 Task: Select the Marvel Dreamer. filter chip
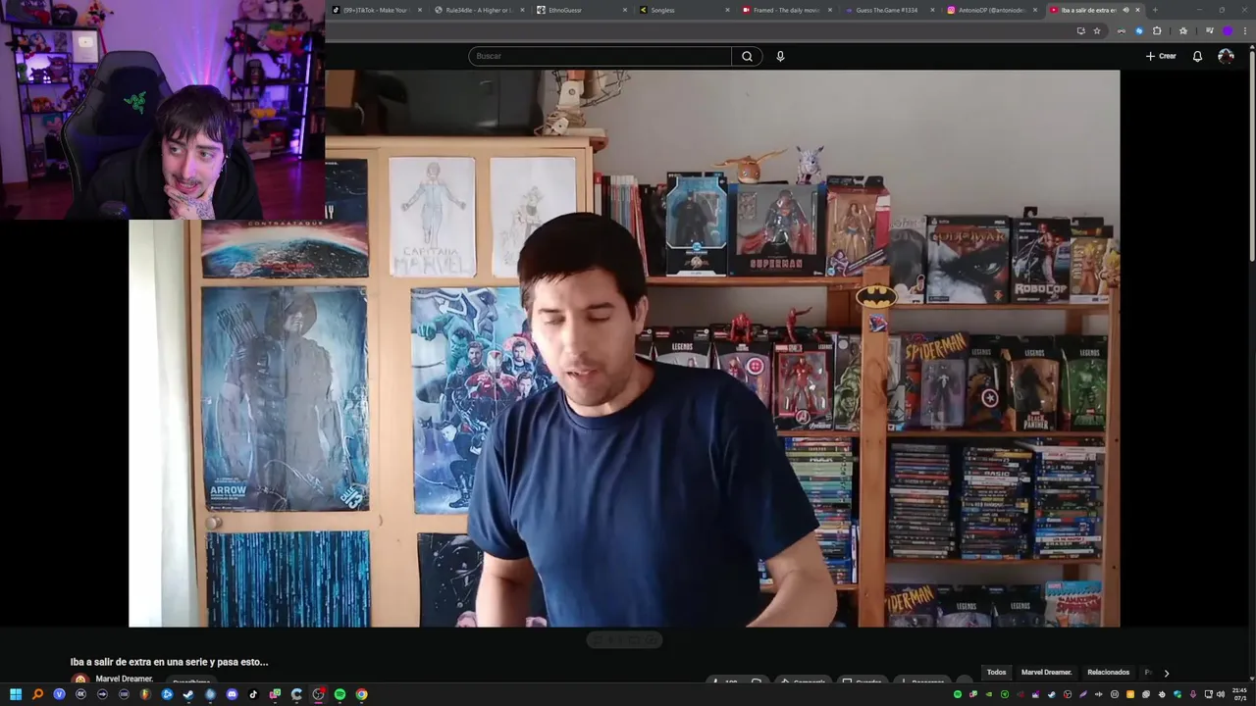pos(1046,673)
